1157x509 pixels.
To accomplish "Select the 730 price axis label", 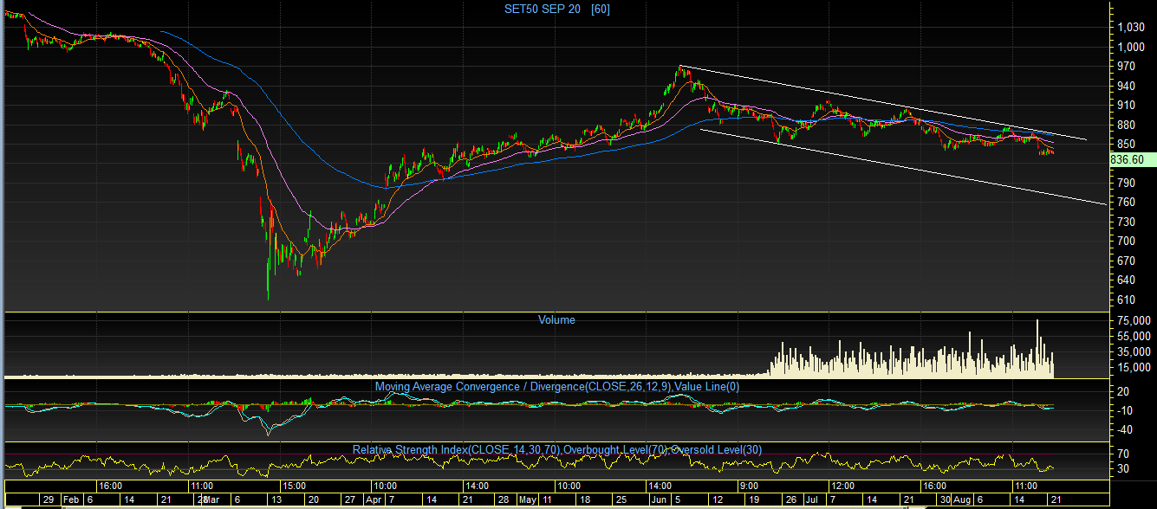I will click(1125, 222).
